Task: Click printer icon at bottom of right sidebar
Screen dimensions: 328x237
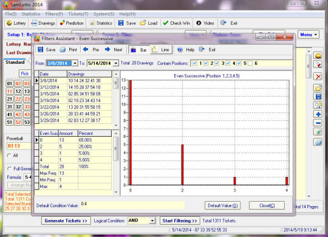Action: [x=318, y=143]
